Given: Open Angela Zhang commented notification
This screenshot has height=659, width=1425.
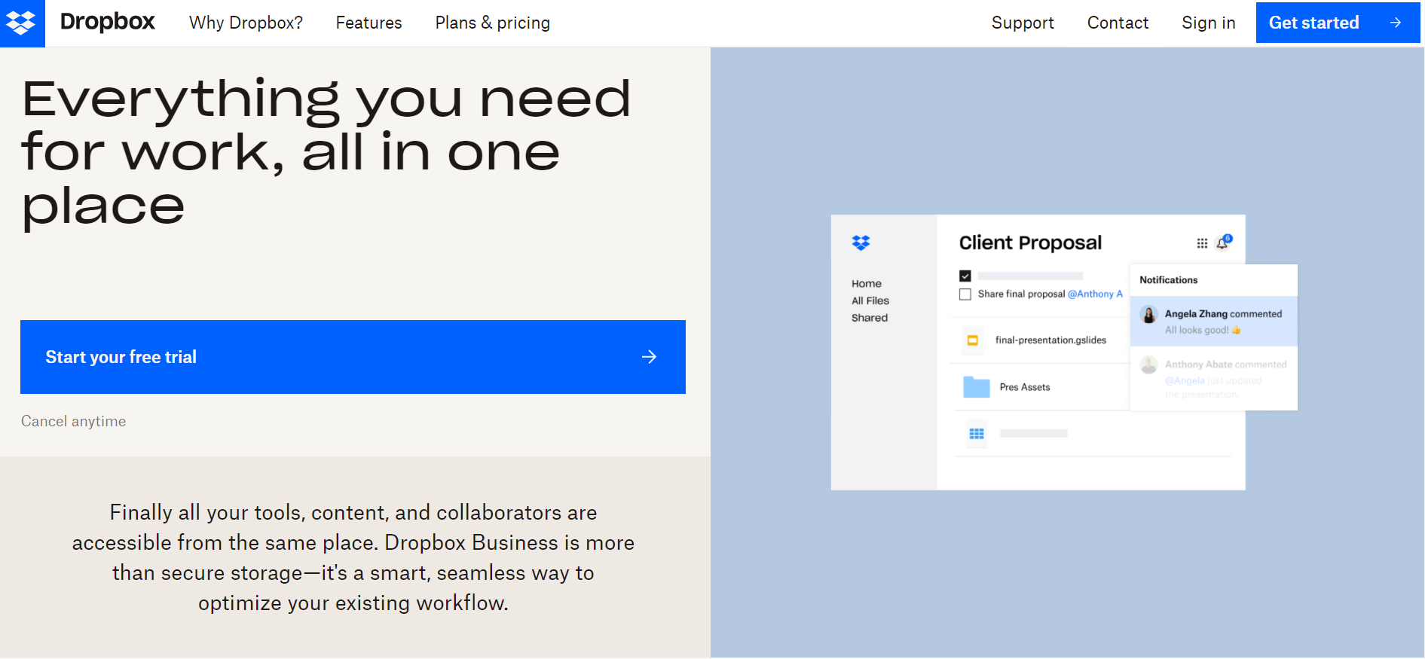Looking at the screenshot, I should coord(1213,322).
